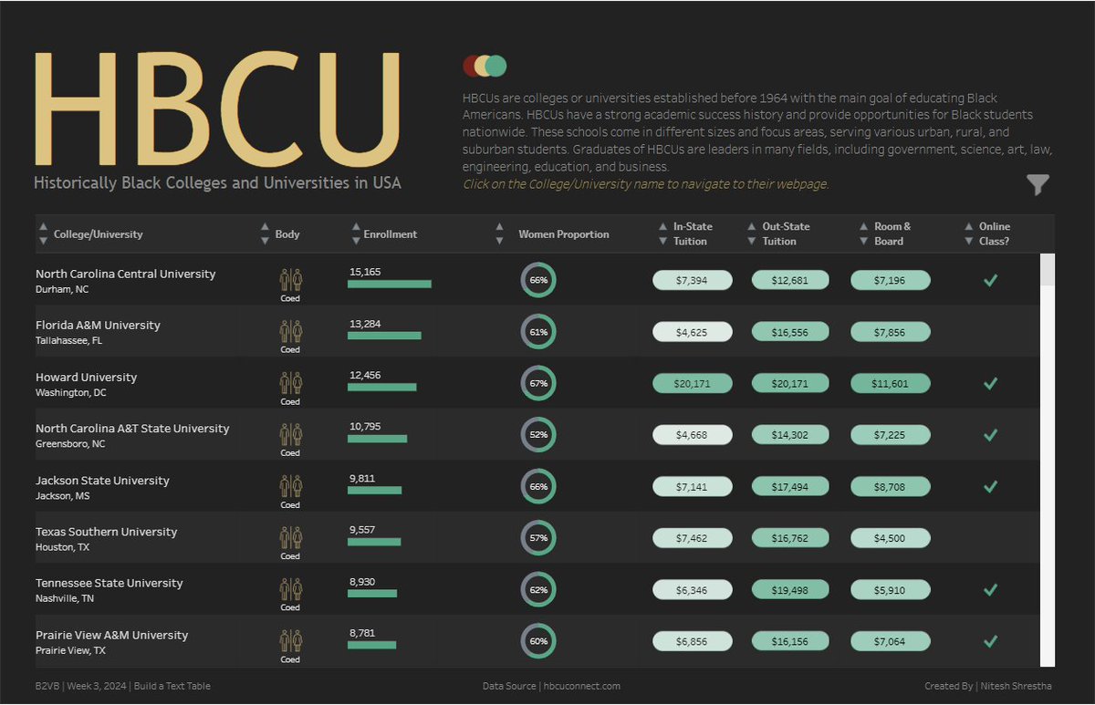The width and height of the screenshot is (1095, 705).
Task: Click 61% women proportion donut
Action: [x=538, y=332]
